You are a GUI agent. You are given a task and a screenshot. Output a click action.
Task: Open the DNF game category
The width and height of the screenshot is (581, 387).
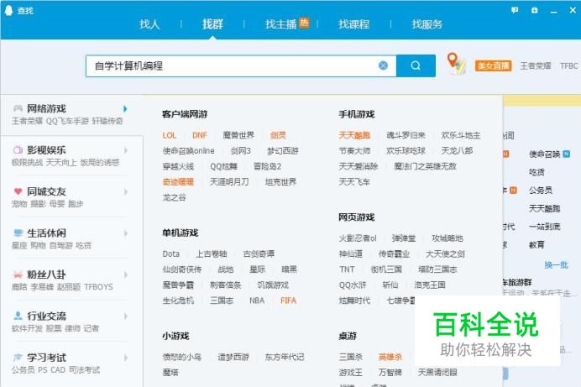pyautogui.click(x=199, y=135)
